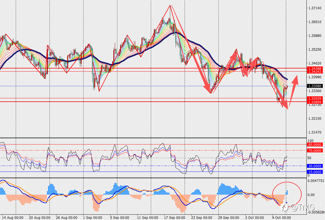Click the blue 15.0000 oversold level label
This screenshot has width=325, height=220.
click(x=315, y=172)
